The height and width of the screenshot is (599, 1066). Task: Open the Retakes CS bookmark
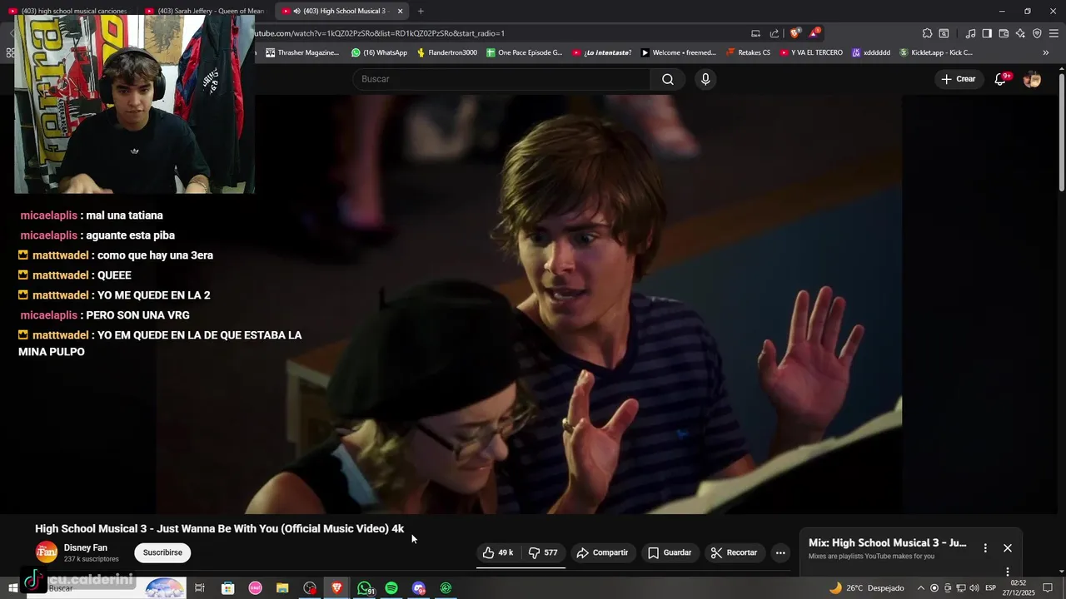click(x=748, y=52)
